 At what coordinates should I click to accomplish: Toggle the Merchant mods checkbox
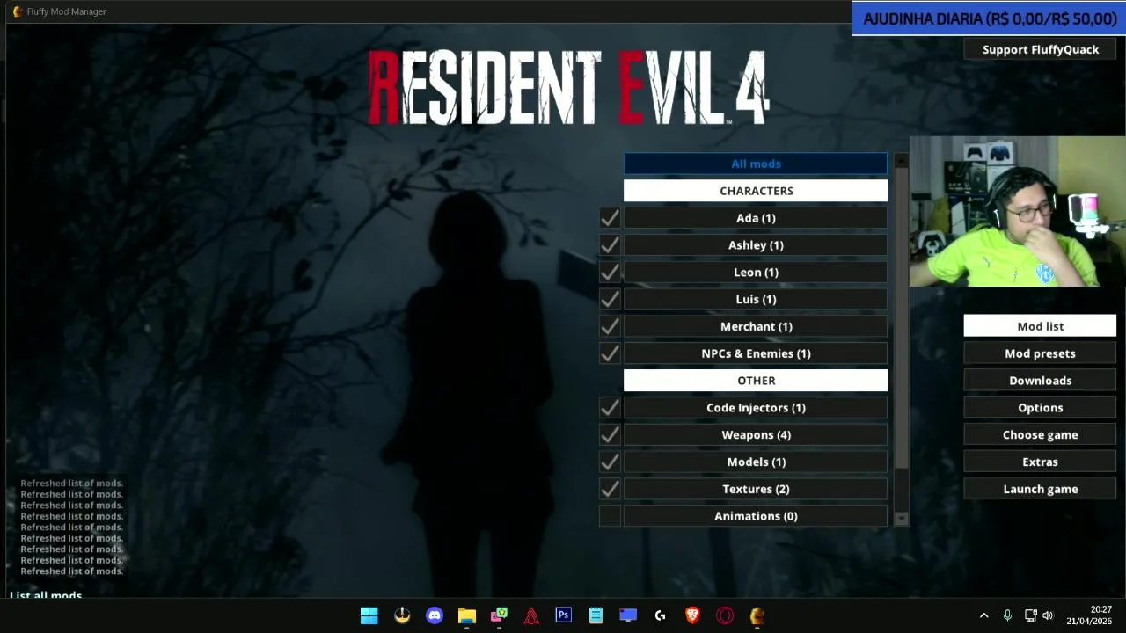pos(610,326)
